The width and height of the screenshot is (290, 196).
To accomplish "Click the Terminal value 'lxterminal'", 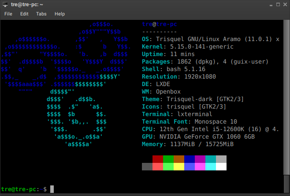I will pos(195,114).
